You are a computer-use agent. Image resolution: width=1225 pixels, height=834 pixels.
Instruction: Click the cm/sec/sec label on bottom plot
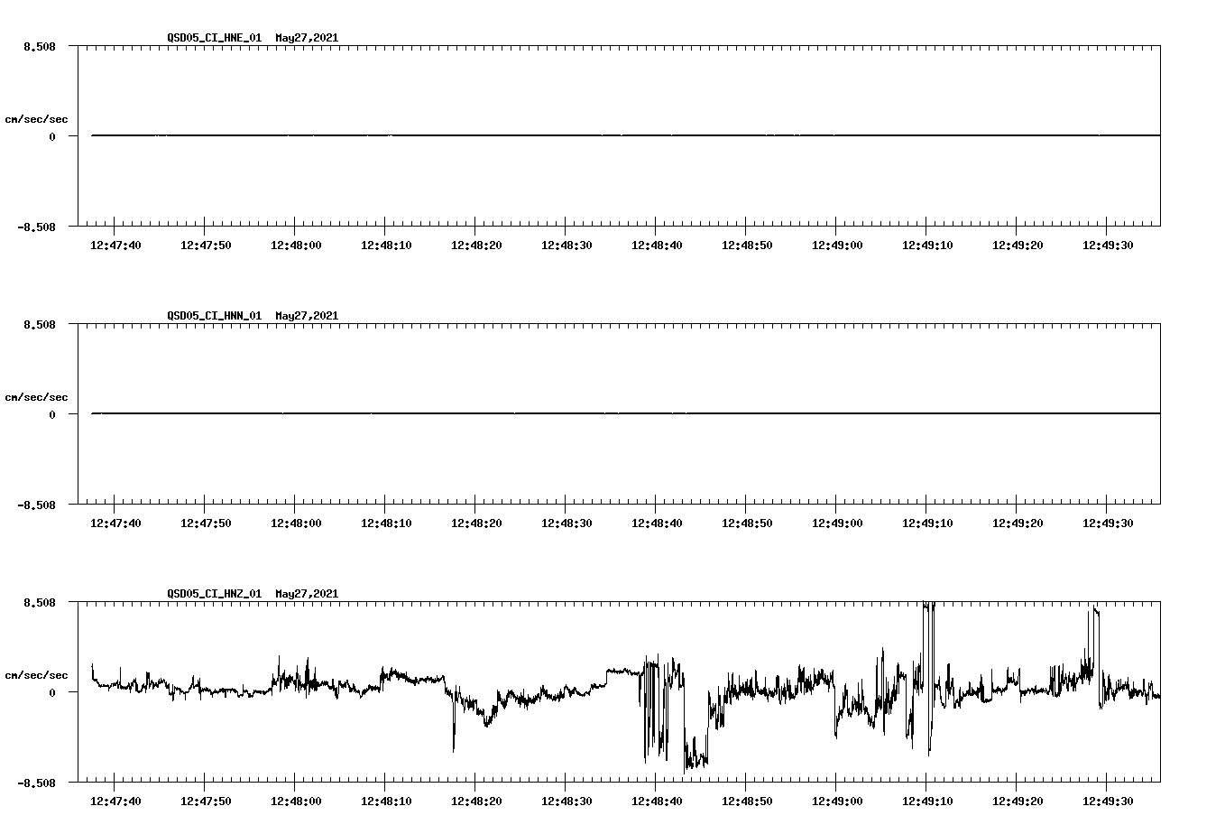coord(37,673)
